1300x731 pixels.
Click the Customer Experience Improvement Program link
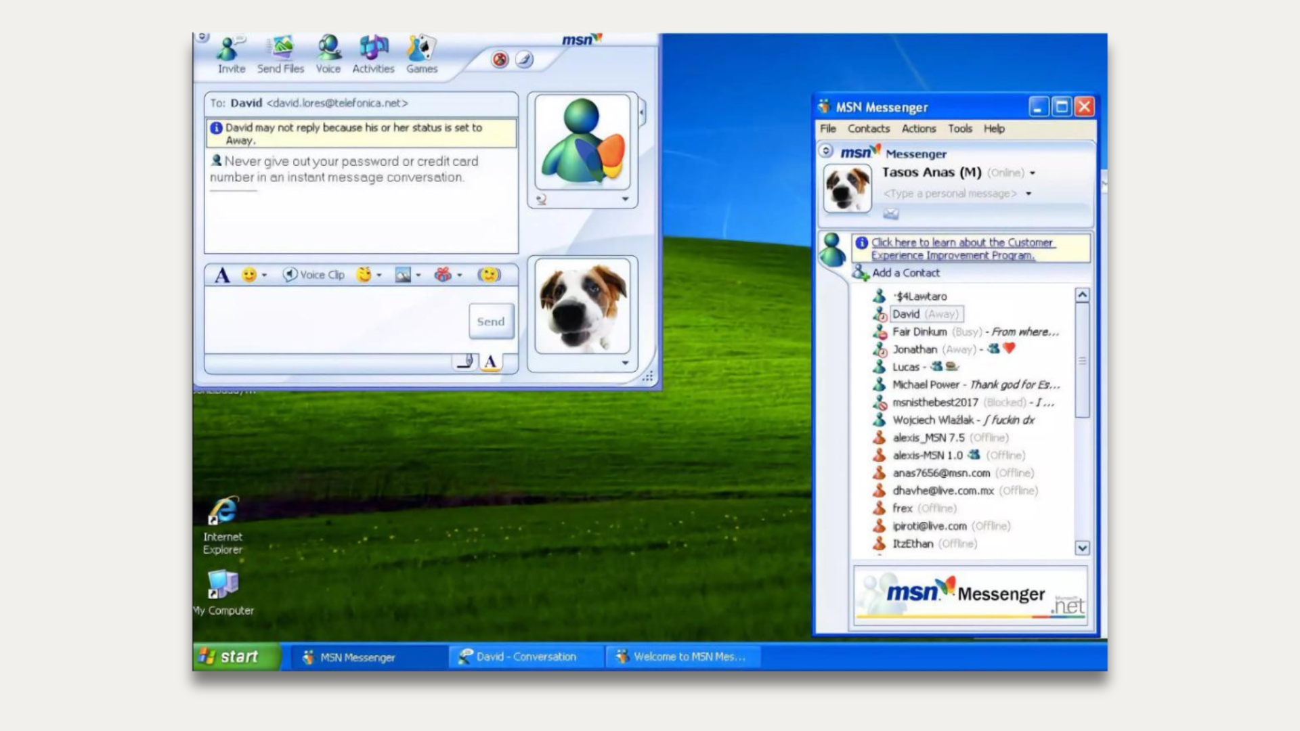coord(962,248)
